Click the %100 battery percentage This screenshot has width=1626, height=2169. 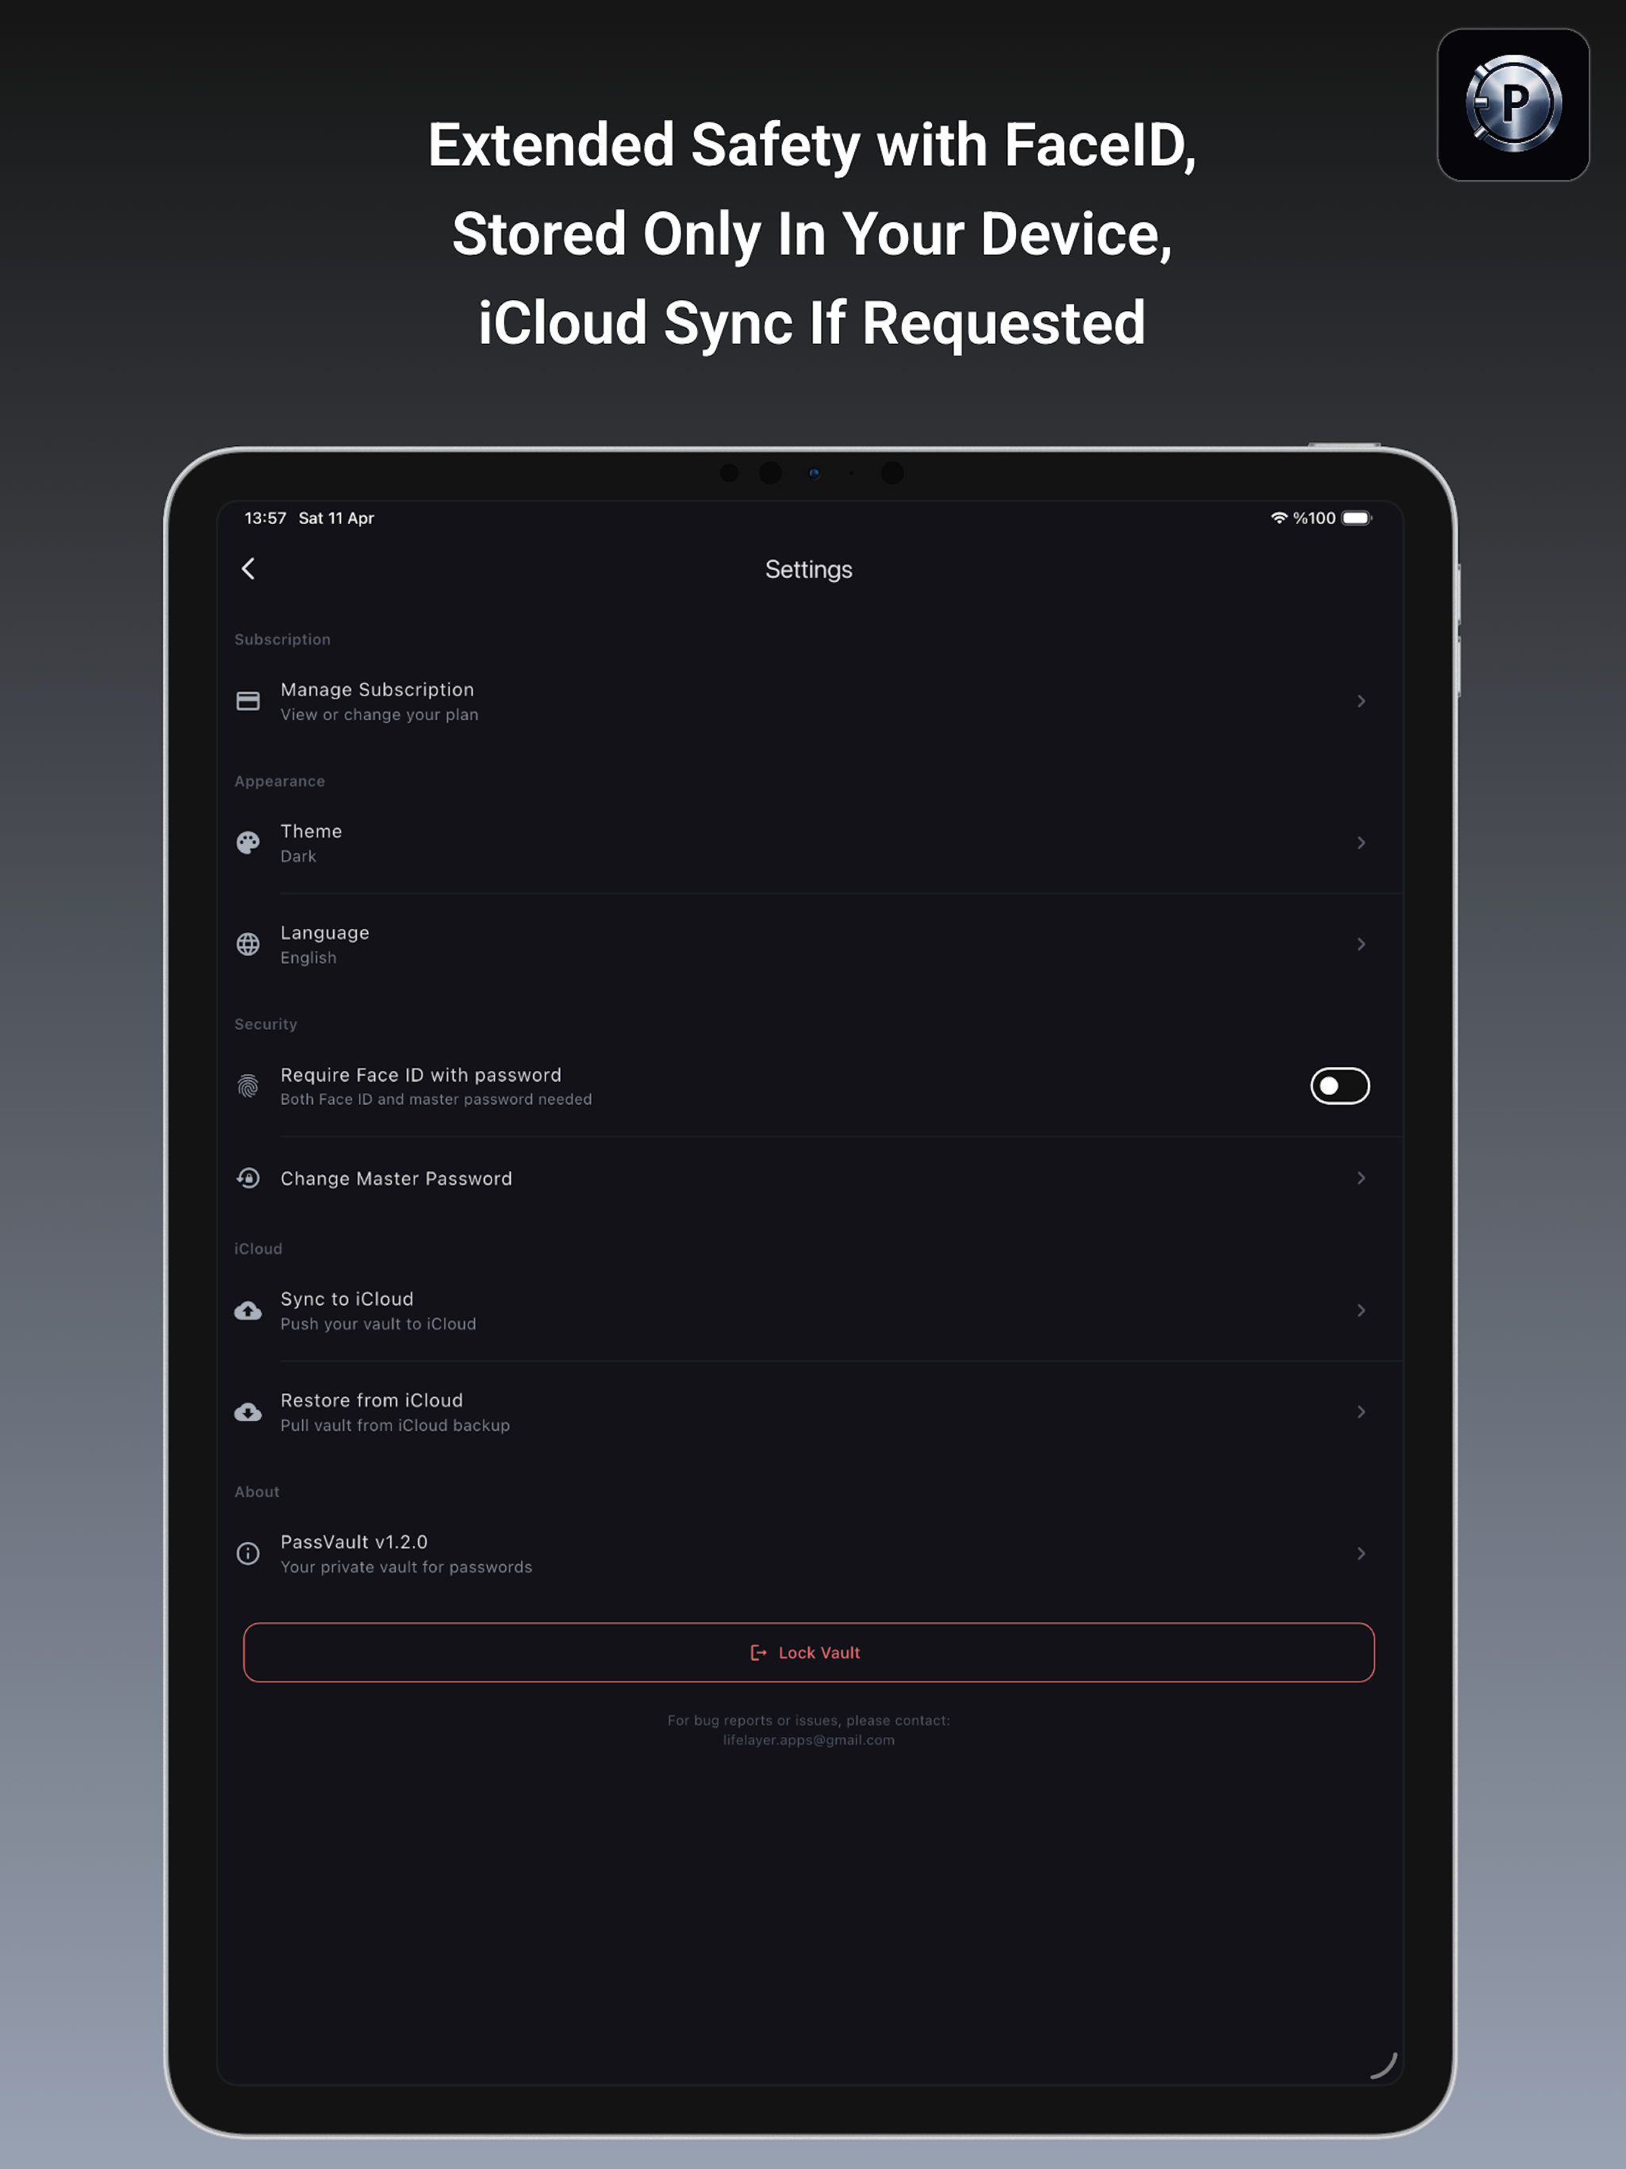pos(1314,518)
